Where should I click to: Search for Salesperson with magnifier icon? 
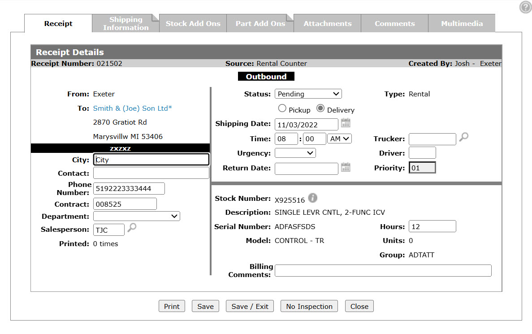click(132, 228)
